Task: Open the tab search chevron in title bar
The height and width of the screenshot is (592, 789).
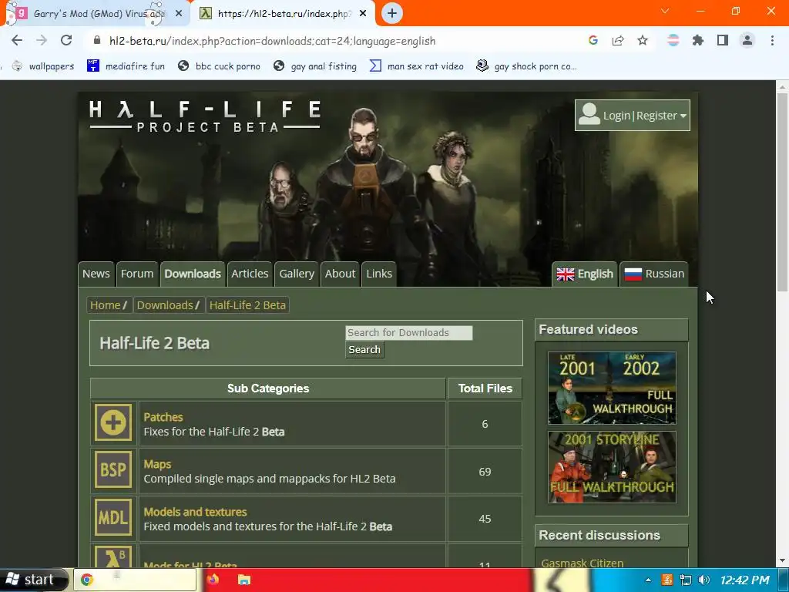Action: (665, 11)
